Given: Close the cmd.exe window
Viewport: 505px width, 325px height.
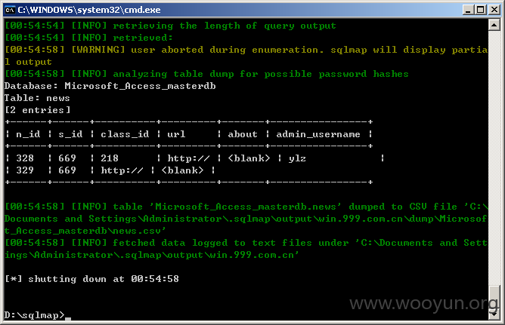Looking at the screenshot, I should pyautogui.click(x=494, y=10).
